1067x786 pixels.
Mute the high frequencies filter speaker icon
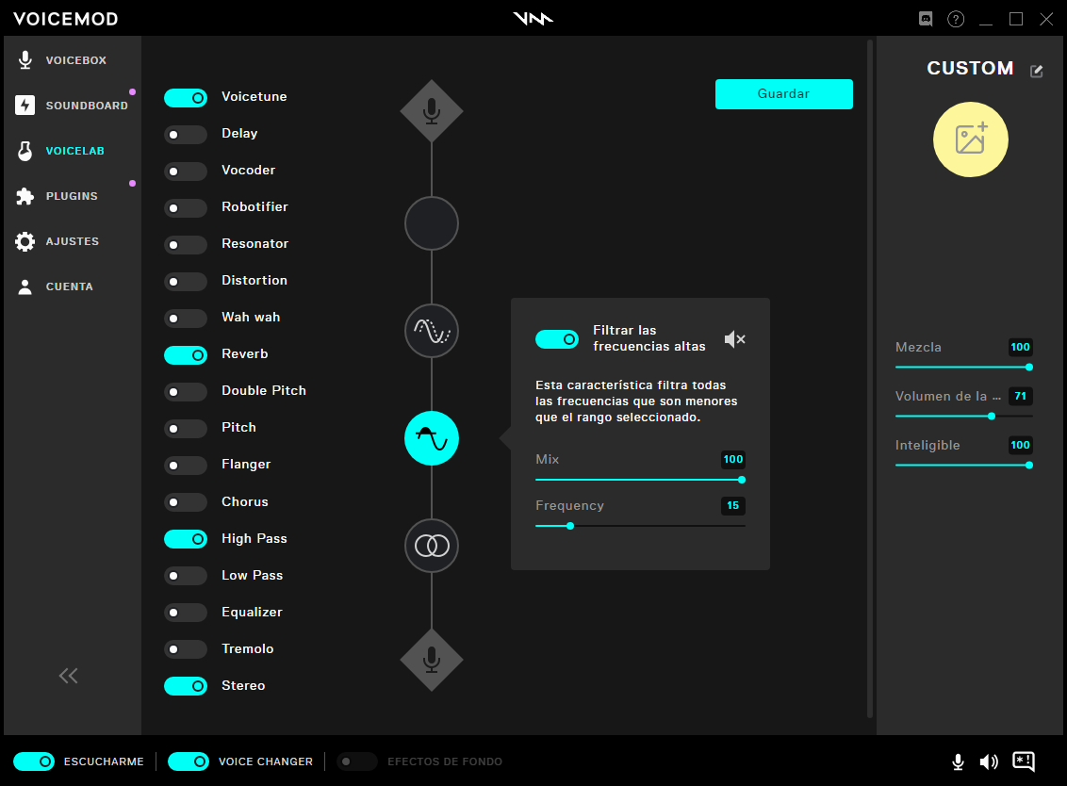coord(735,339)
